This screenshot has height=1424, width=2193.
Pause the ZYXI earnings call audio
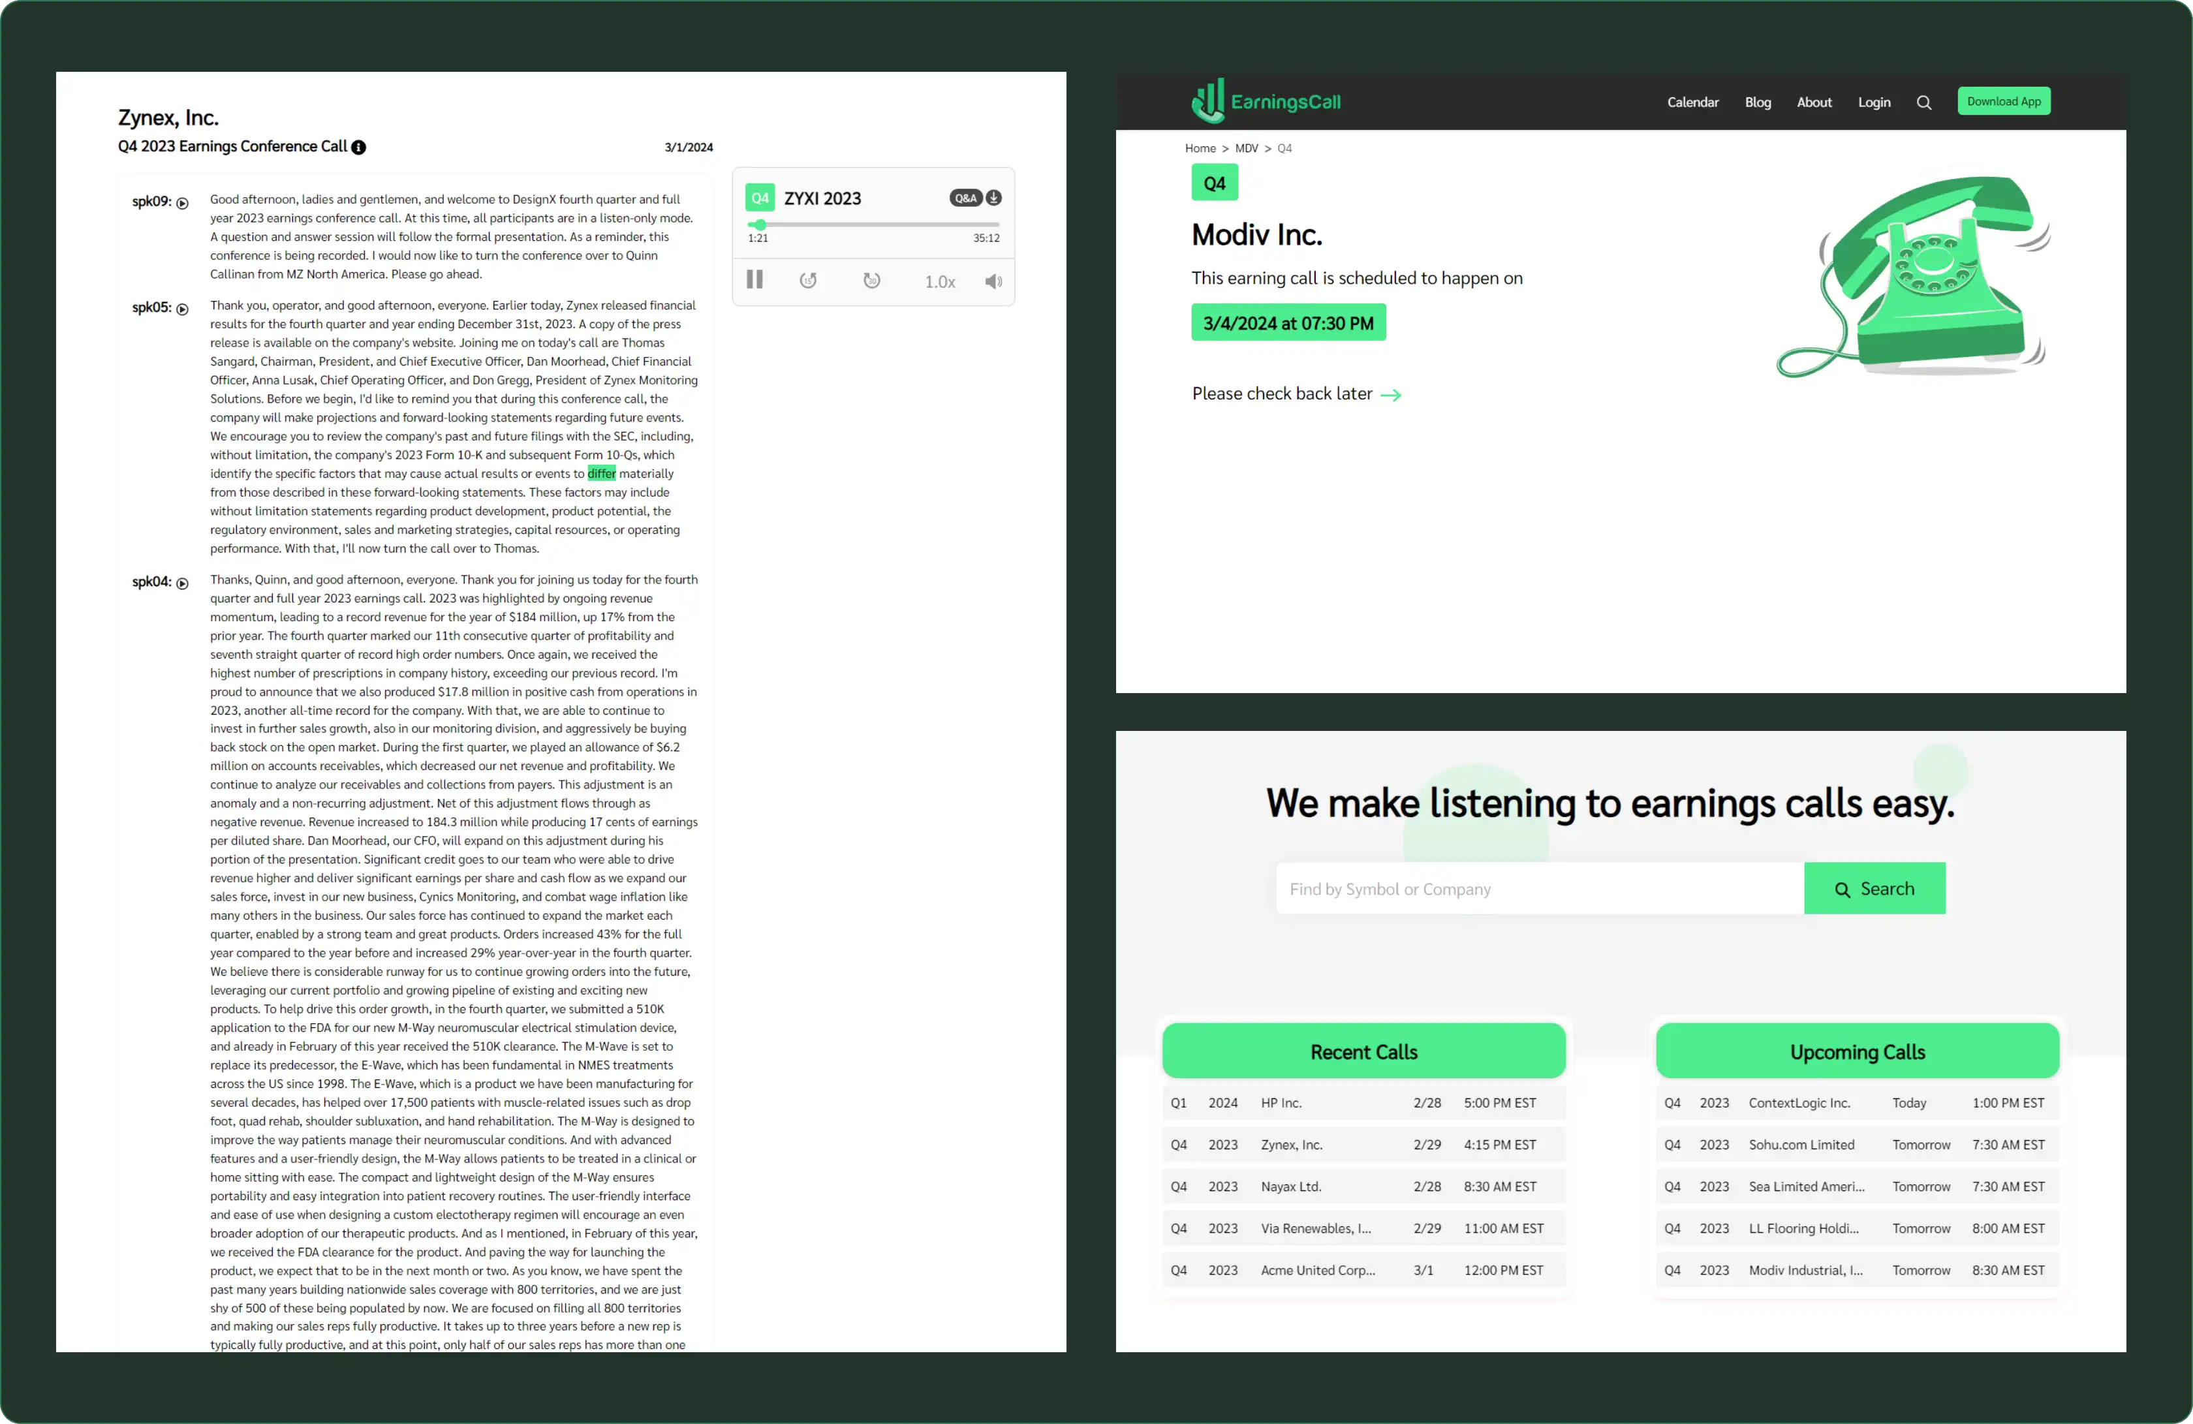click(x=754, y=280)
